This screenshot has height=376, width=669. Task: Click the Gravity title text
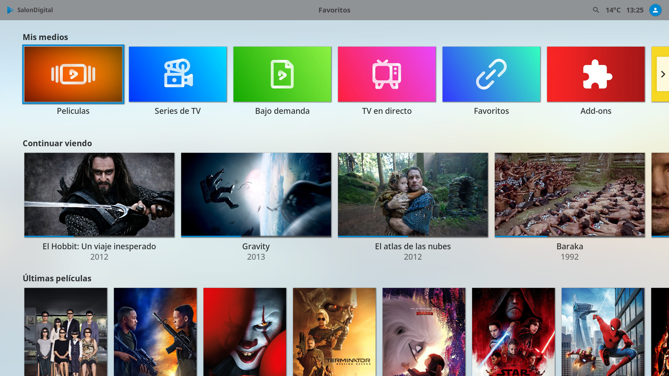click(256, 246)
